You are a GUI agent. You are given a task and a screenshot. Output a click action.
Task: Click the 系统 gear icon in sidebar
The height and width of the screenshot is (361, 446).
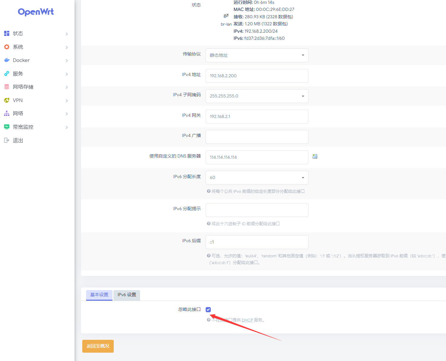coord(7,47)
